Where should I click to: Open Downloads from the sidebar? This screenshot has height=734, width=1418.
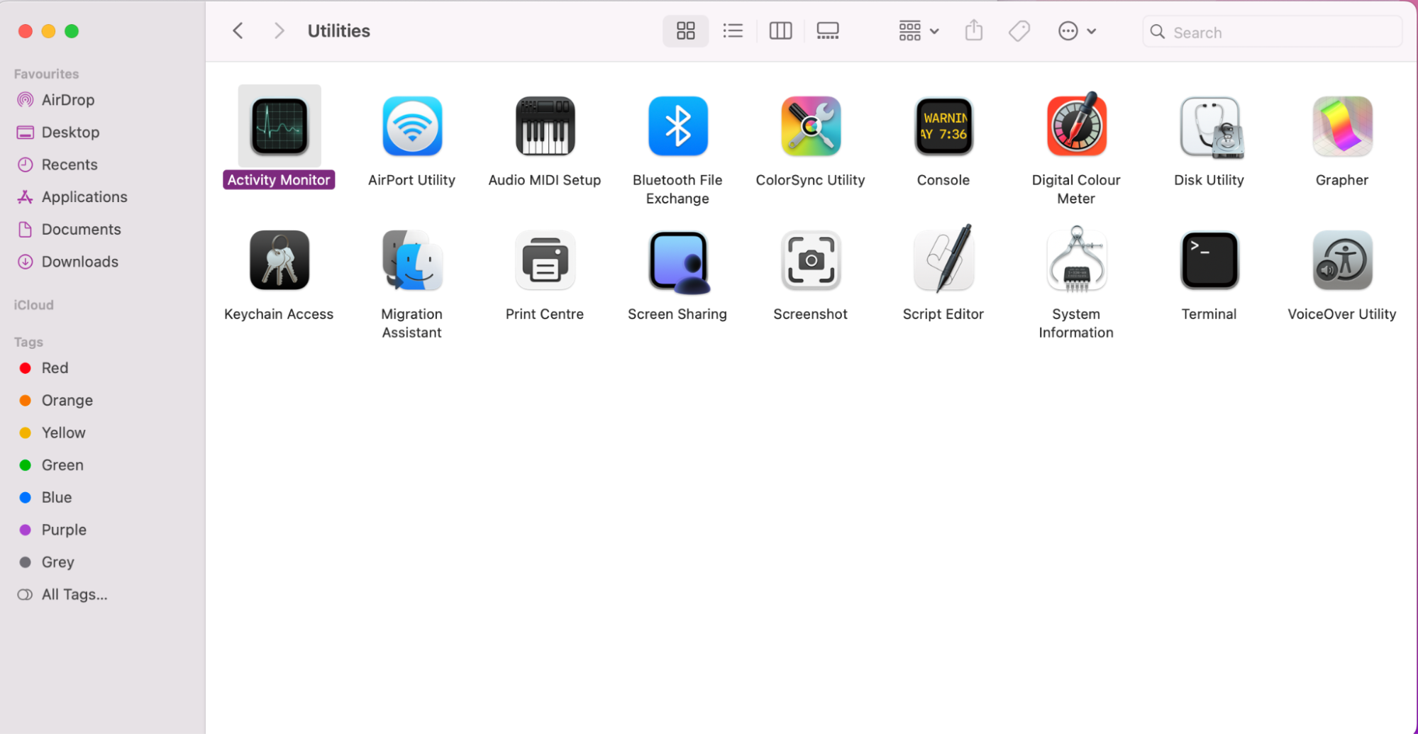point(79,262)
